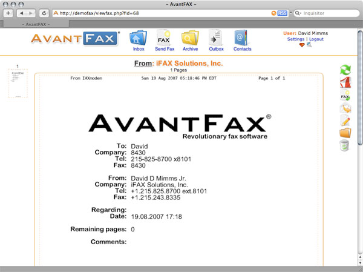Select the page 1 fax thumbnail
This screenshot has width=363, height=272.
point(18,83)
